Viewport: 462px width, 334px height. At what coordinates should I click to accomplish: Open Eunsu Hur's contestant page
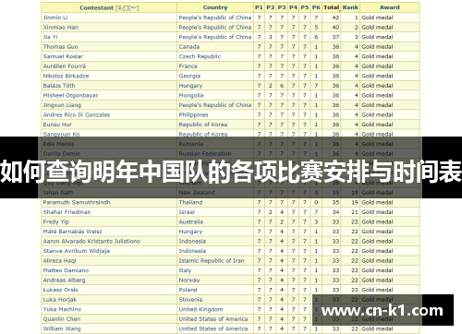point(57,125)
